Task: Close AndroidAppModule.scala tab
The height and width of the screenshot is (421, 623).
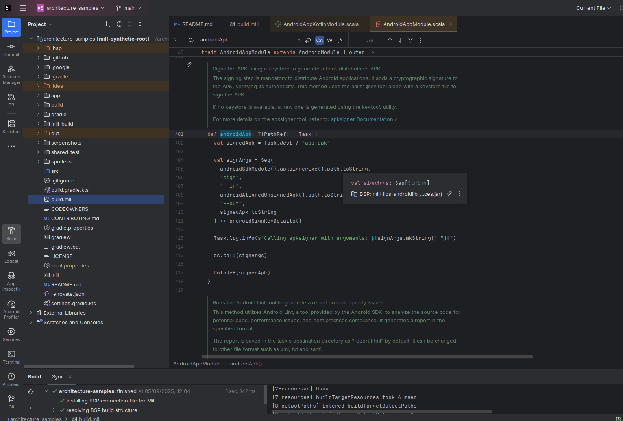Action: pyautogui.click(x=451, y=24)
